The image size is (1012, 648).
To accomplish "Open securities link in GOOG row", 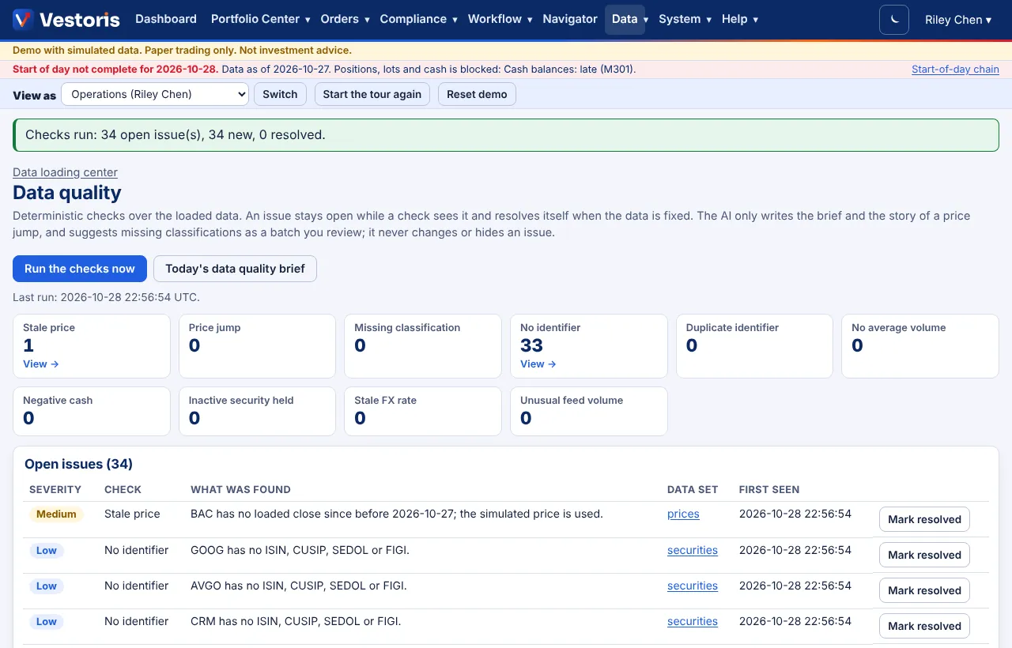I will point(693,550).
